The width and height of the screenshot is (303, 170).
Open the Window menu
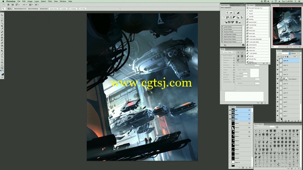click(x=63, y=2)
